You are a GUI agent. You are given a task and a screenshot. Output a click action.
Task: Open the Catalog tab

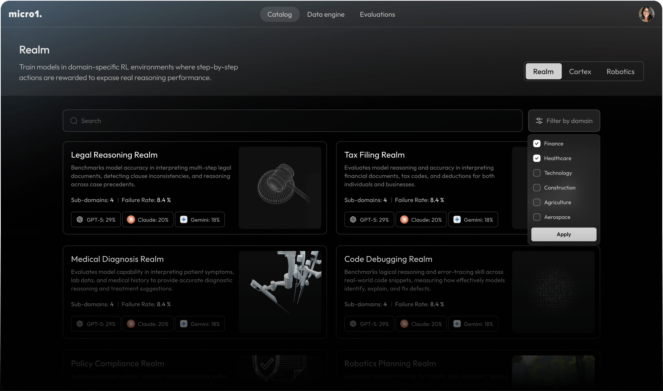point(280,14)
